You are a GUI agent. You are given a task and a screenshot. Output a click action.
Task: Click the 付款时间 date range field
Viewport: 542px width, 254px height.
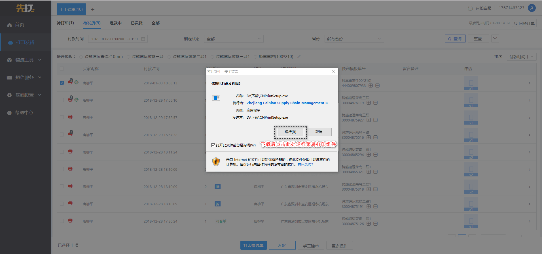tap(118, 39)
